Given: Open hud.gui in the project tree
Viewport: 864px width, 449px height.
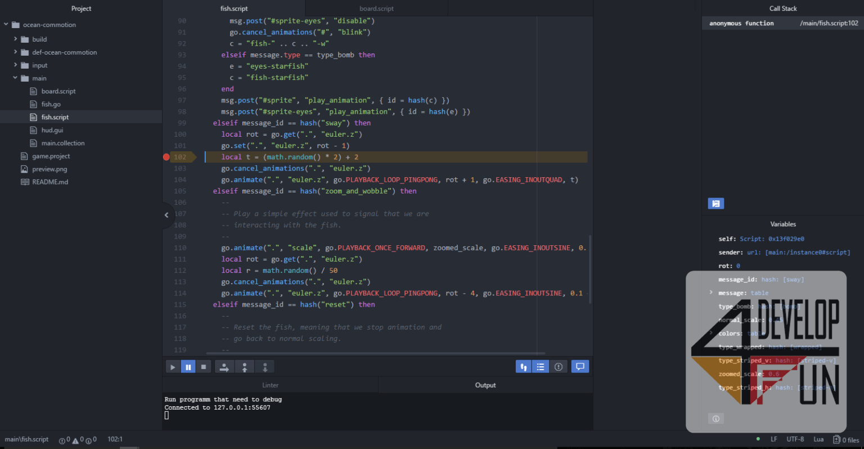Looking at the screenshot, I should (52, 130).
